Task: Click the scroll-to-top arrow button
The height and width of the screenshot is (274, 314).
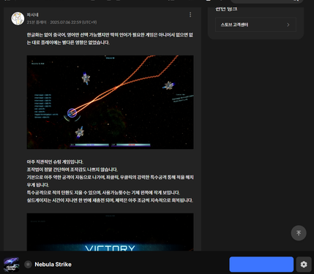Action: click(x=299, y=233)
